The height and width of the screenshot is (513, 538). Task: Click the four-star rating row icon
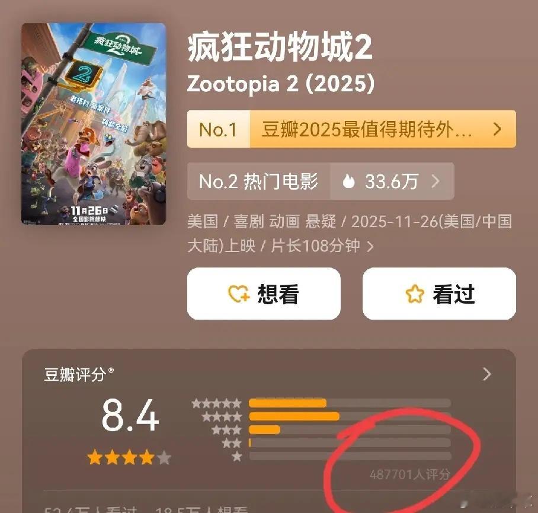tap(222, 417)
